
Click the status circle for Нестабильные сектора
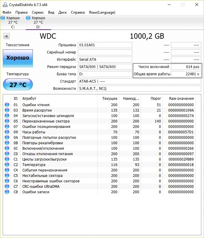(x=7, y=176)
